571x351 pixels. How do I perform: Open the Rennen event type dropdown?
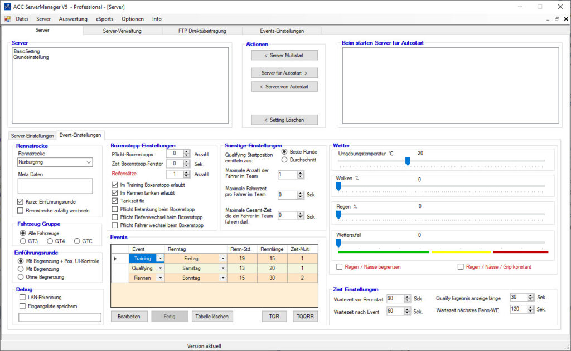(160, 278)
